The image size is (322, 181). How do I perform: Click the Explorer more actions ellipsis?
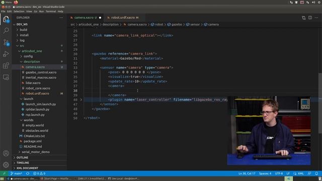point(61,18)
